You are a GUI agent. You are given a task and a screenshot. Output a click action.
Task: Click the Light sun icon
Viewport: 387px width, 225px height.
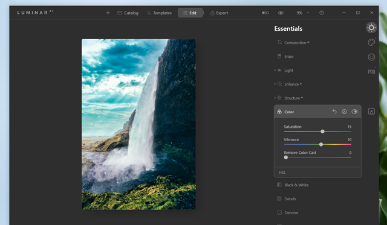point(279,70)
